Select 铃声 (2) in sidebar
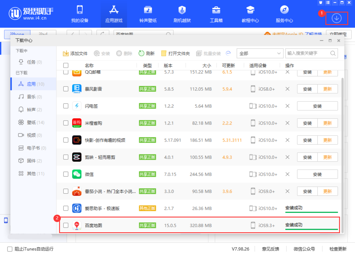Screen dimensions: 355x255 [34, 110]
